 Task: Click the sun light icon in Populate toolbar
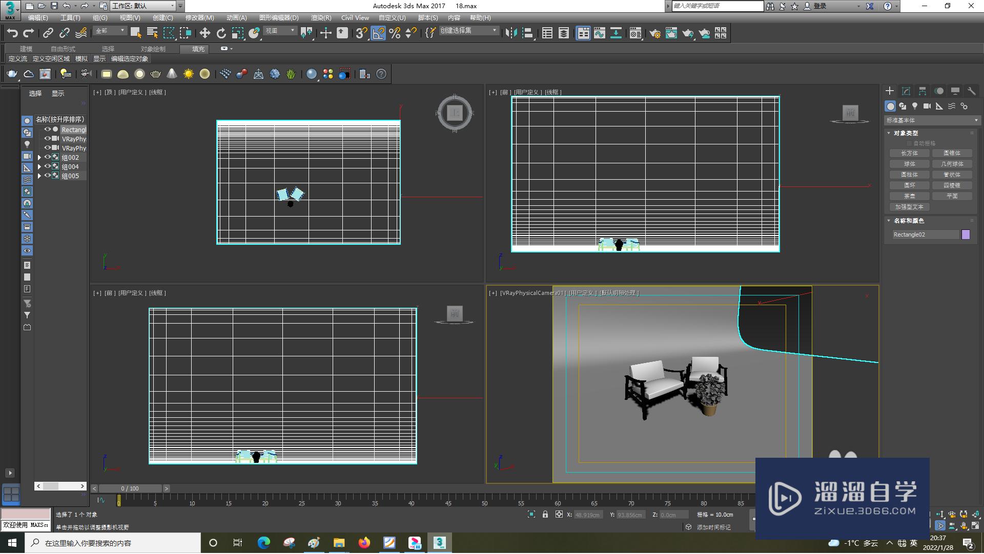[189, 74]
